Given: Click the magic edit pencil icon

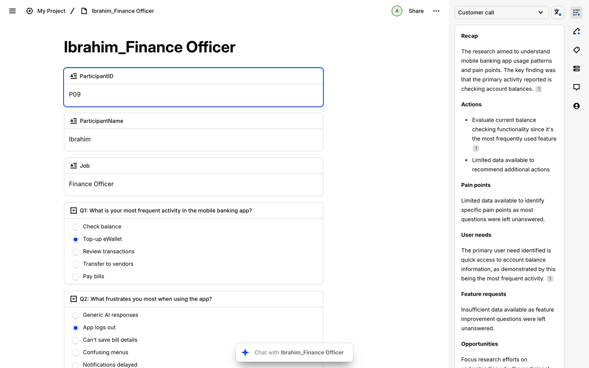Looking at the screenshot, I should [576, 31].
